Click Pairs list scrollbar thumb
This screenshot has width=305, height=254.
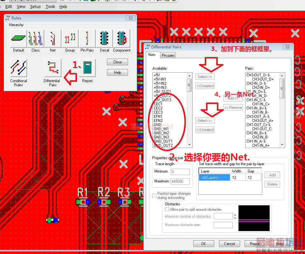coord(282,88)
